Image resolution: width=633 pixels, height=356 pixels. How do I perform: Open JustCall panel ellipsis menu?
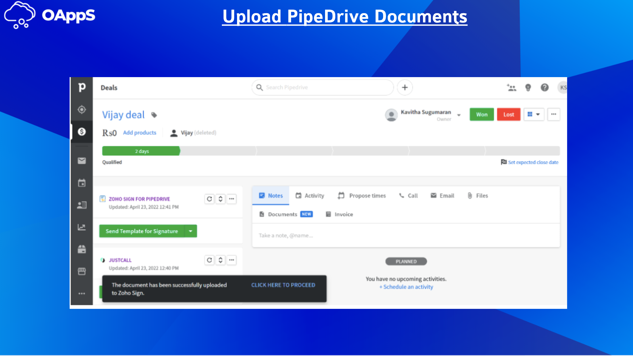(232, 260)
